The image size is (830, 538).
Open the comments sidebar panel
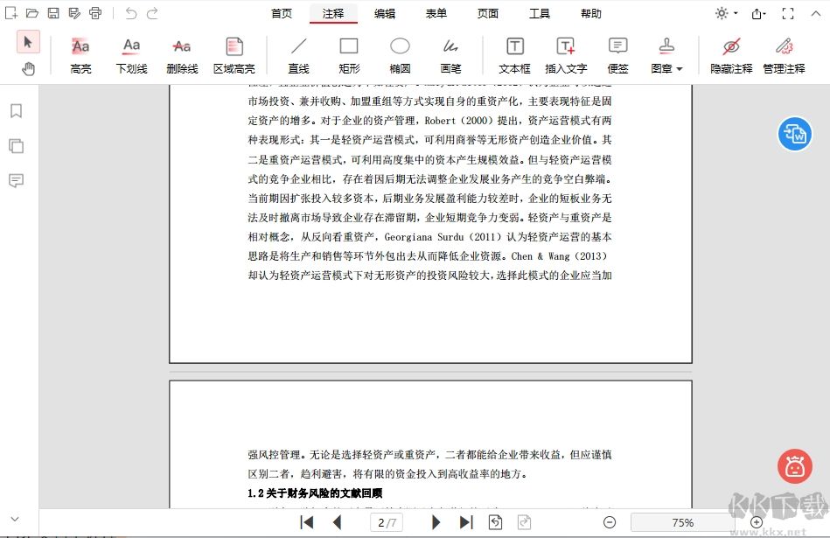point(16,180)
